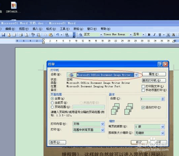This screenshot has width=179, height=156.
Task: Open the Help (帮助) menu
Action: pos(106,29)
